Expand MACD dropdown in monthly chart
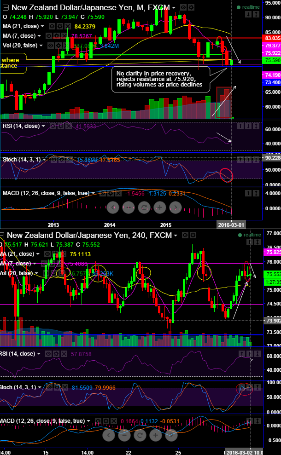Image resolution: width=281 pixels, height=455 pixels. tap(93, 193)
